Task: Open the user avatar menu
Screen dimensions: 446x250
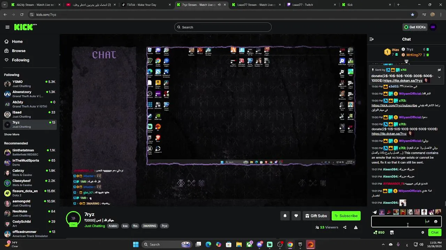Action: tap(433, 27)
